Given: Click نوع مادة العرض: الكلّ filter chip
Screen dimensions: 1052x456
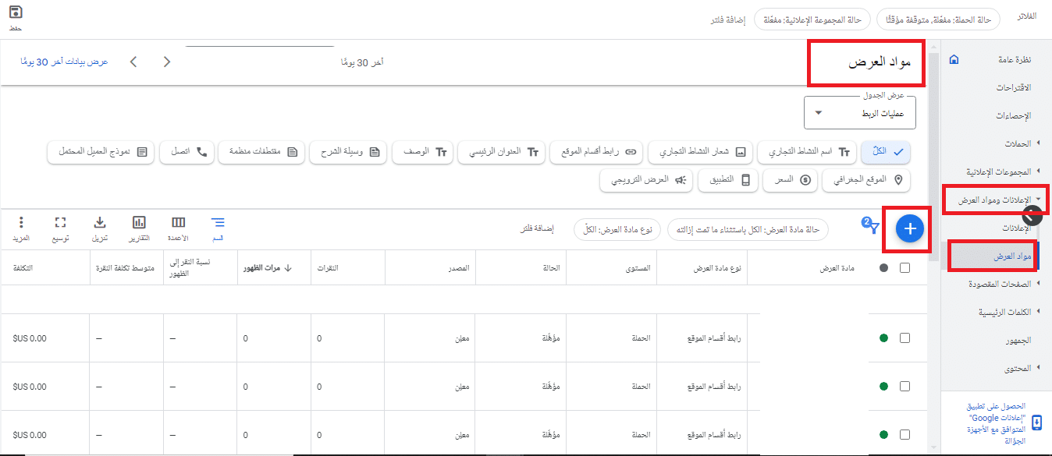Looking at the screenshot, I should point(617,229).
